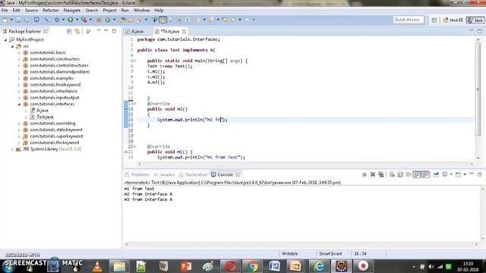Click the Open Type toolbar icon
The height and width of the screenshot is (273, 486).
pyautogui.click(x=122, y=20)
